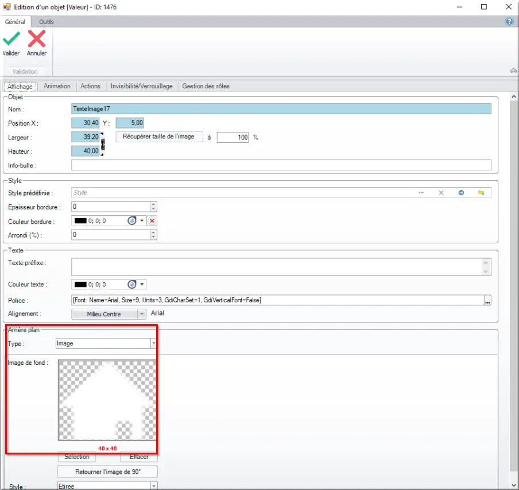Click the three-dots icon in Style prédéfinie
The height and width of the screenshot is (490, 519).
pos(421,193)
